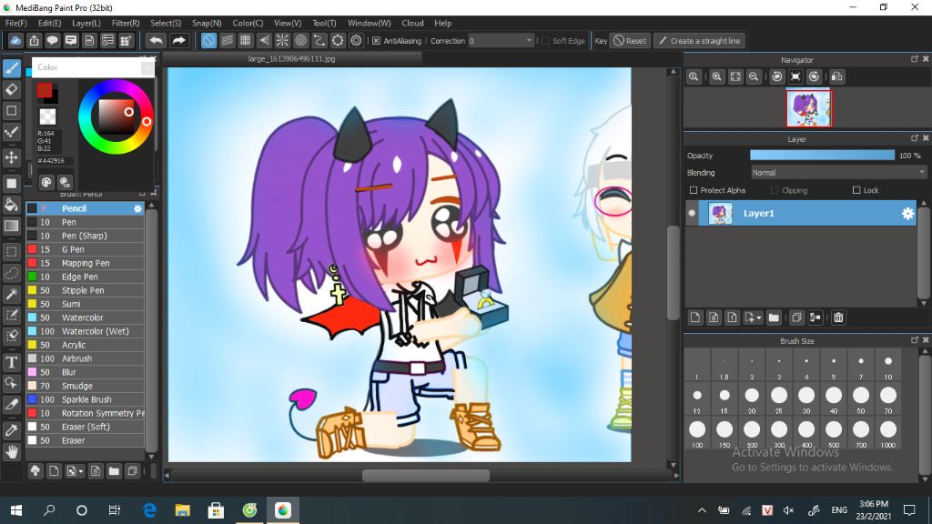Click the Undo arrow
This screenshot has height=524, width=932.
[156, 40]
